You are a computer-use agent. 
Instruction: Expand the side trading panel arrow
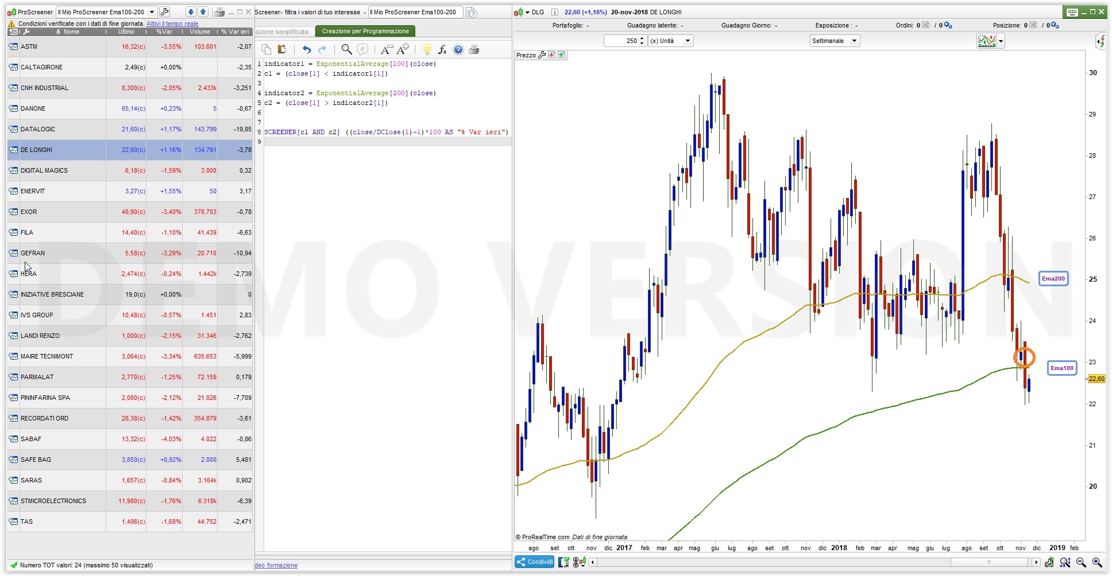tap(1101, 41)
